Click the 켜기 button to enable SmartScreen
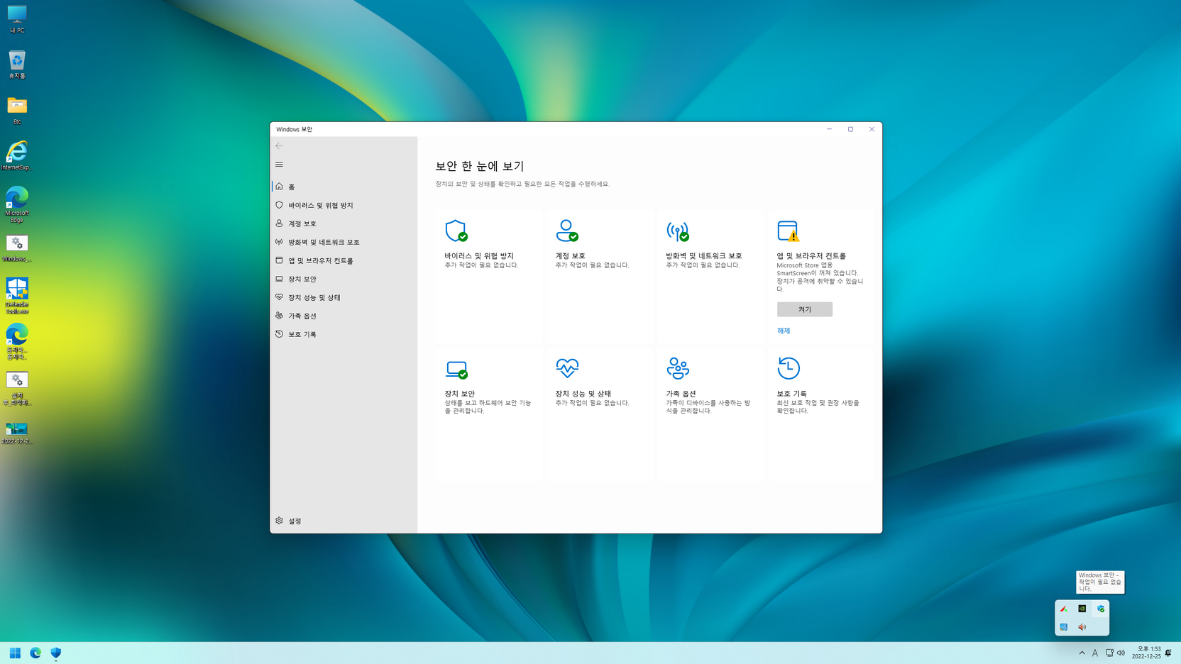 click(804, 309)
